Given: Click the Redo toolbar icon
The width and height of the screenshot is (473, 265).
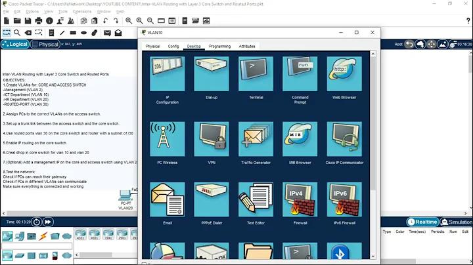Looking at the screenshot, I should point(116,21).
